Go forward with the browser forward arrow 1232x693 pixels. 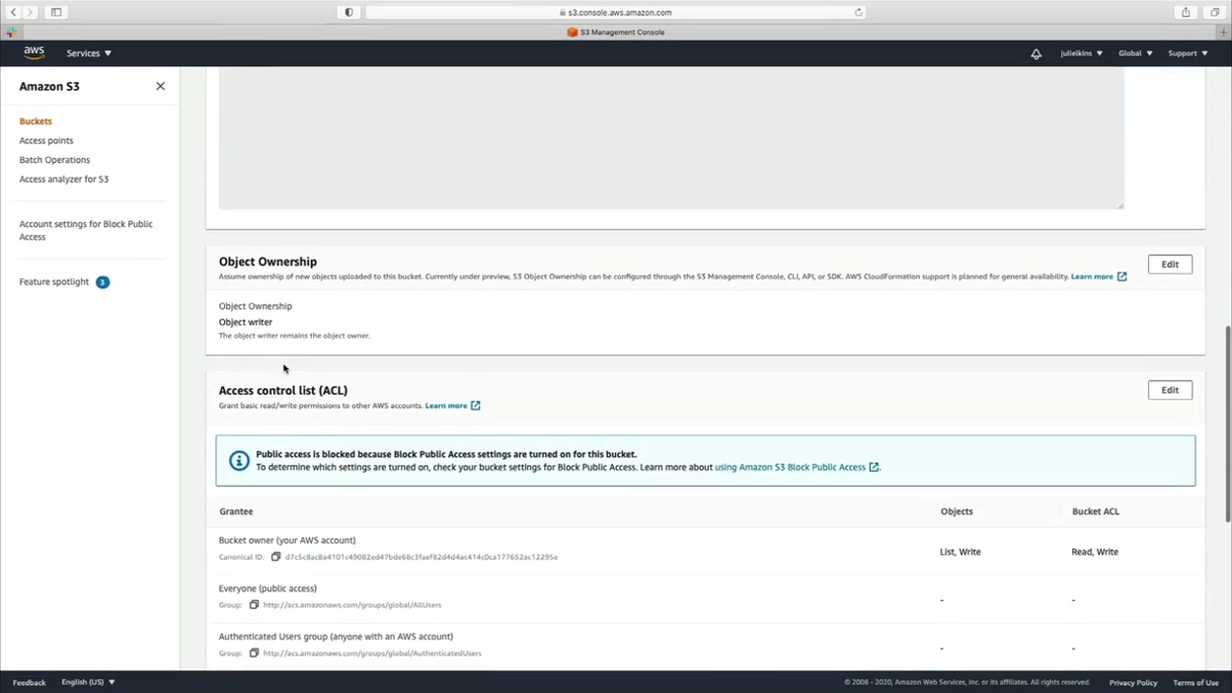(x=31, y=12)
